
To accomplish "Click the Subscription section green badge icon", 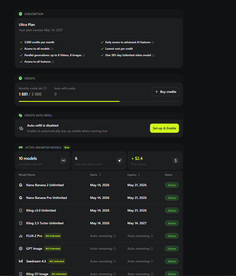I will [20, 14].
